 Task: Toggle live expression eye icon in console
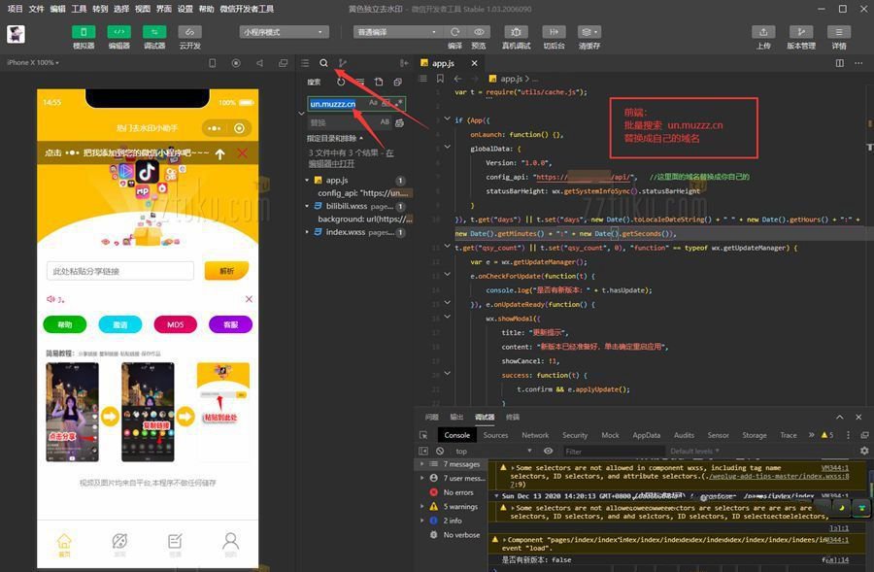tap(549, 451)
